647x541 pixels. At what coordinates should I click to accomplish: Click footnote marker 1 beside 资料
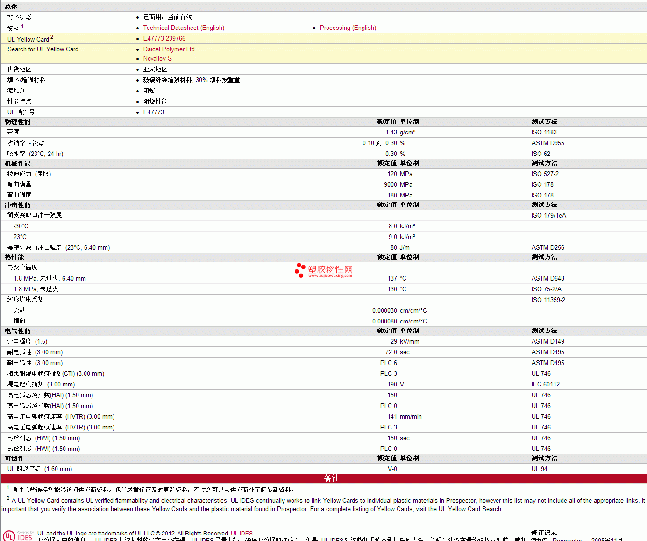pyautogui.click(x=22, y=27)
